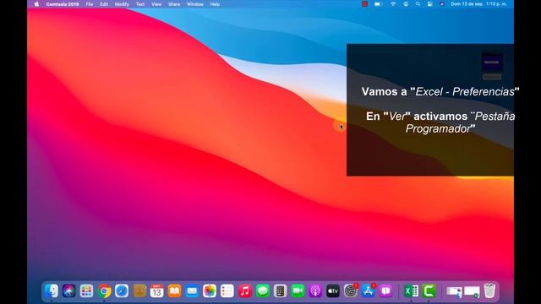
Task: Open the Help menu
Action: pyautogui.click(x=215, y=4)
